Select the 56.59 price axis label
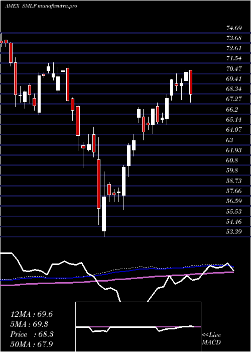 [x=234, y=201]
